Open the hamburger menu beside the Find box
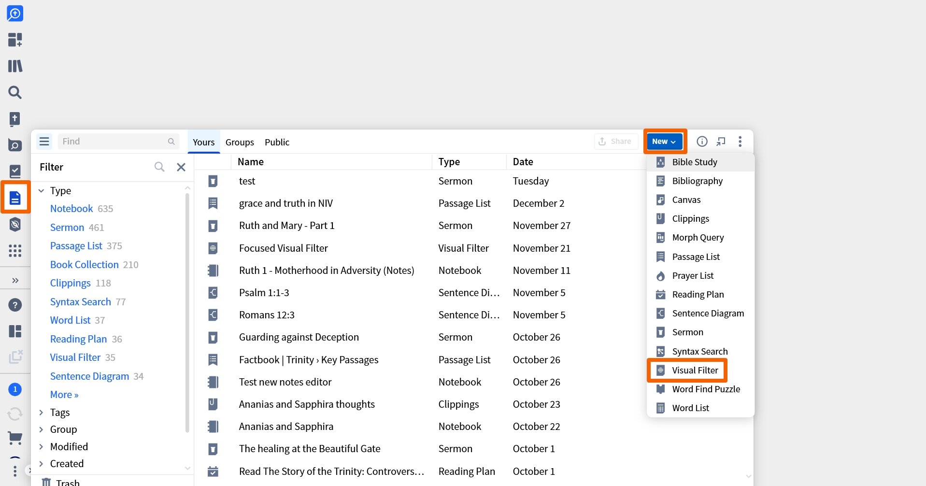 pos(44,141)
